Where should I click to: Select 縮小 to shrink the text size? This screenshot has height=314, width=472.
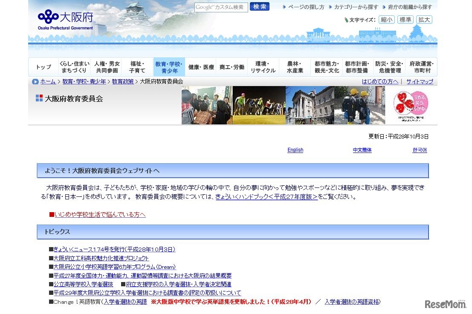tap(386, 19)
